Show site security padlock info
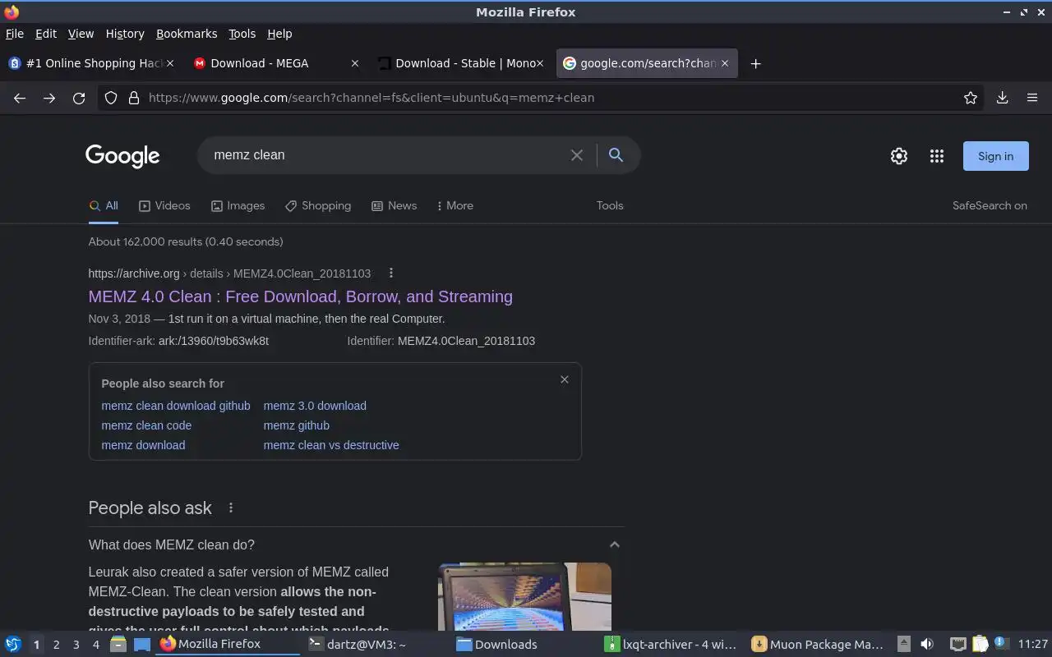The width and height of the screenshot is (1052, 657). (x=134, y=98)
